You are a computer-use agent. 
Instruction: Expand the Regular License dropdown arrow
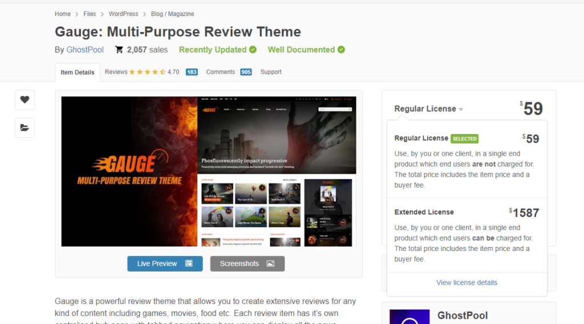(461, 110)
